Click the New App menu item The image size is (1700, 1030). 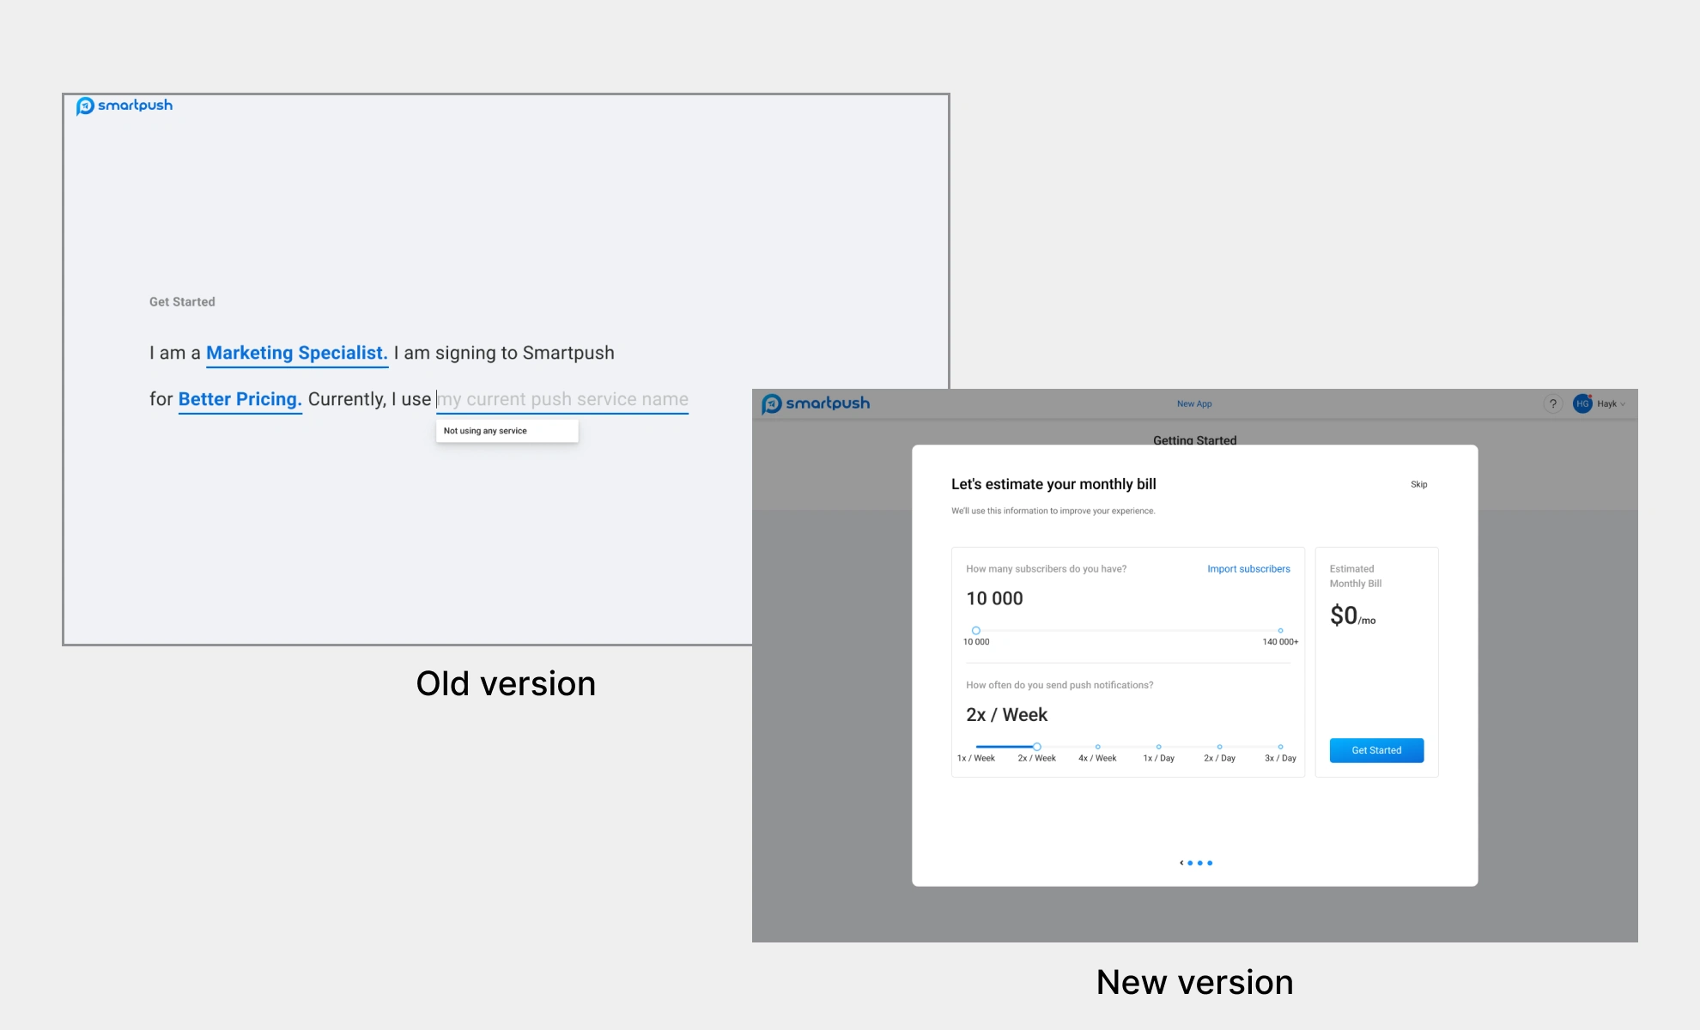[x=1193, y=403]
